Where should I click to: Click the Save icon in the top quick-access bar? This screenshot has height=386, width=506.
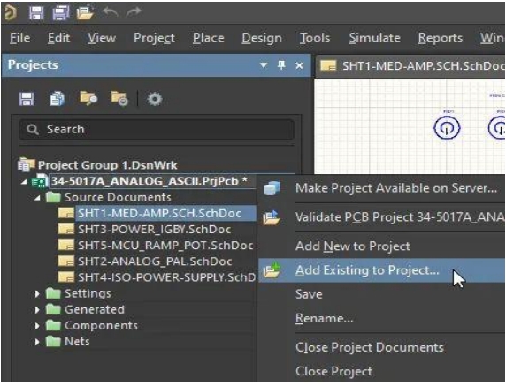36,13
